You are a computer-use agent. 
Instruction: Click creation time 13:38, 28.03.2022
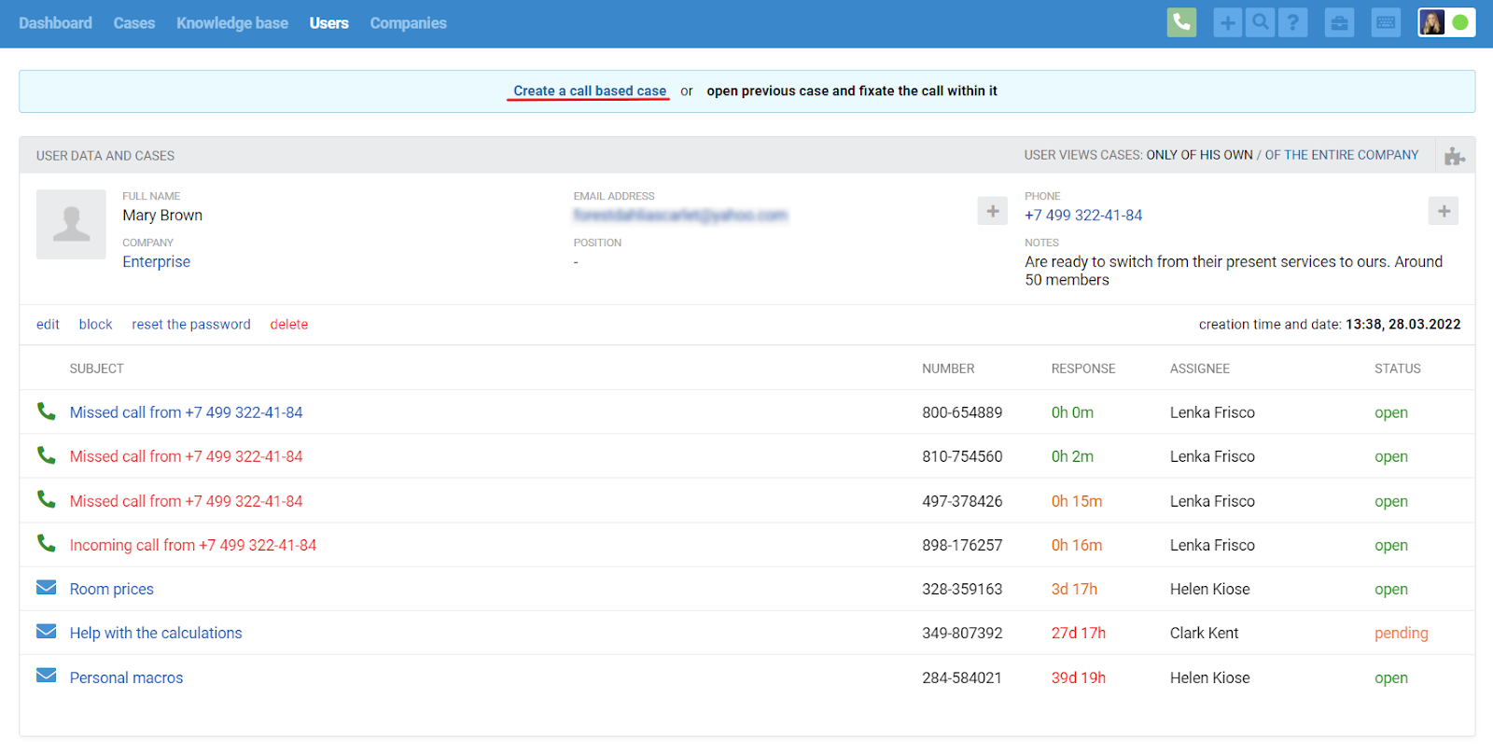click(1403, 325)
